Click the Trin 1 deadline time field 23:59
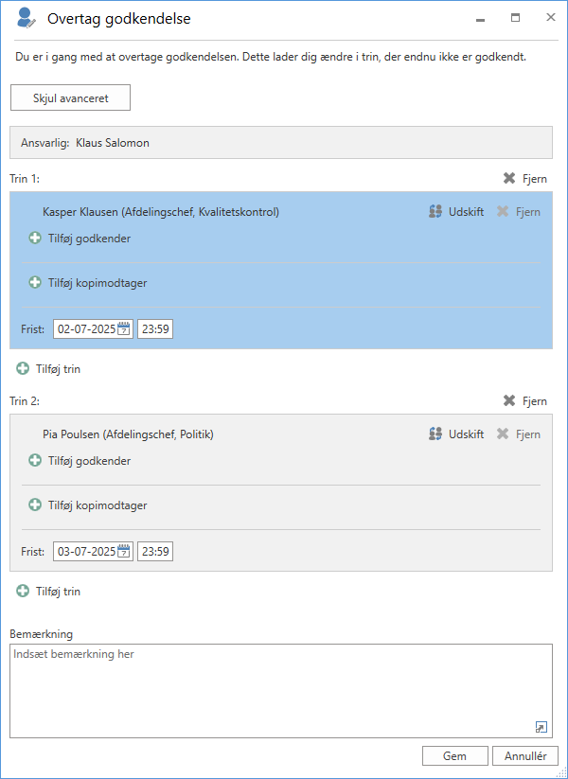Viewport: 568px width, 779px height. [155, 329]
